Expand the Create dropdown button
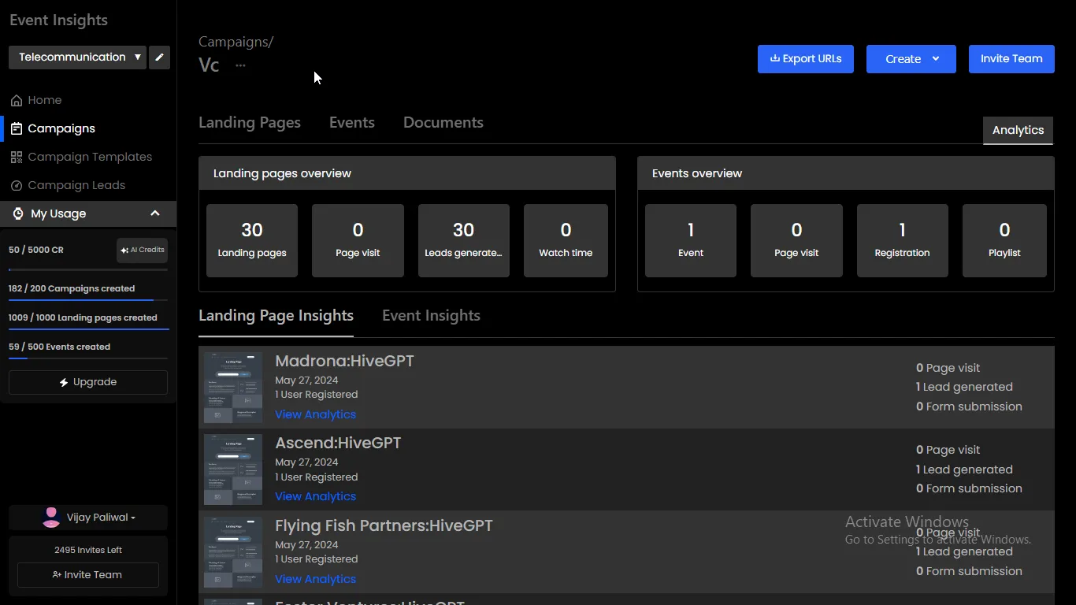This screenshot has height=605, width=1076. coord(911,59)
